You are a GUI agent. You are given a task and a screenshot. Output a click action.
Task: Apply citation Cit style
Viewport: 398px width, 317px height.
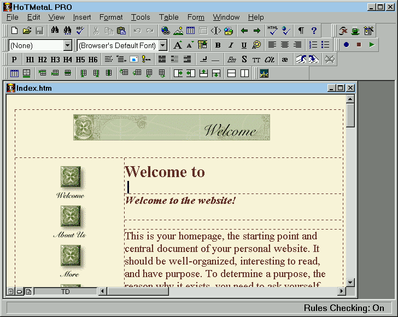(270, 60)
